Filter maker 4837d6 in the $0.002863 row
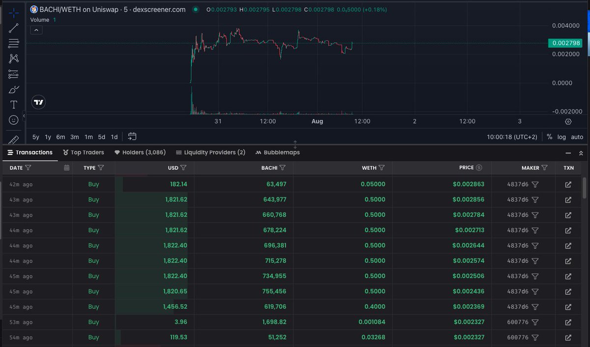 535,184
